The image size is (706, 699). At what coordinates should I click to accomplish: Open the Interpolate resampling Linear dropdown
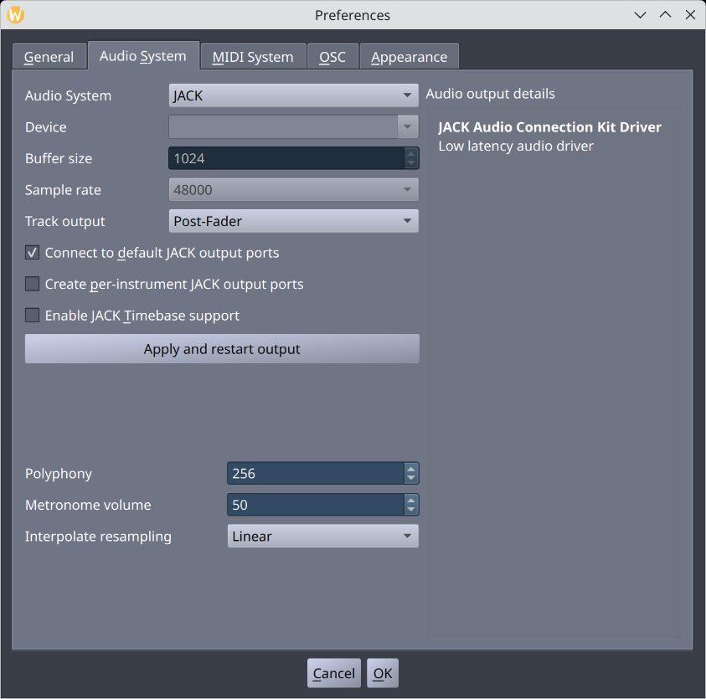click(322, 536)
